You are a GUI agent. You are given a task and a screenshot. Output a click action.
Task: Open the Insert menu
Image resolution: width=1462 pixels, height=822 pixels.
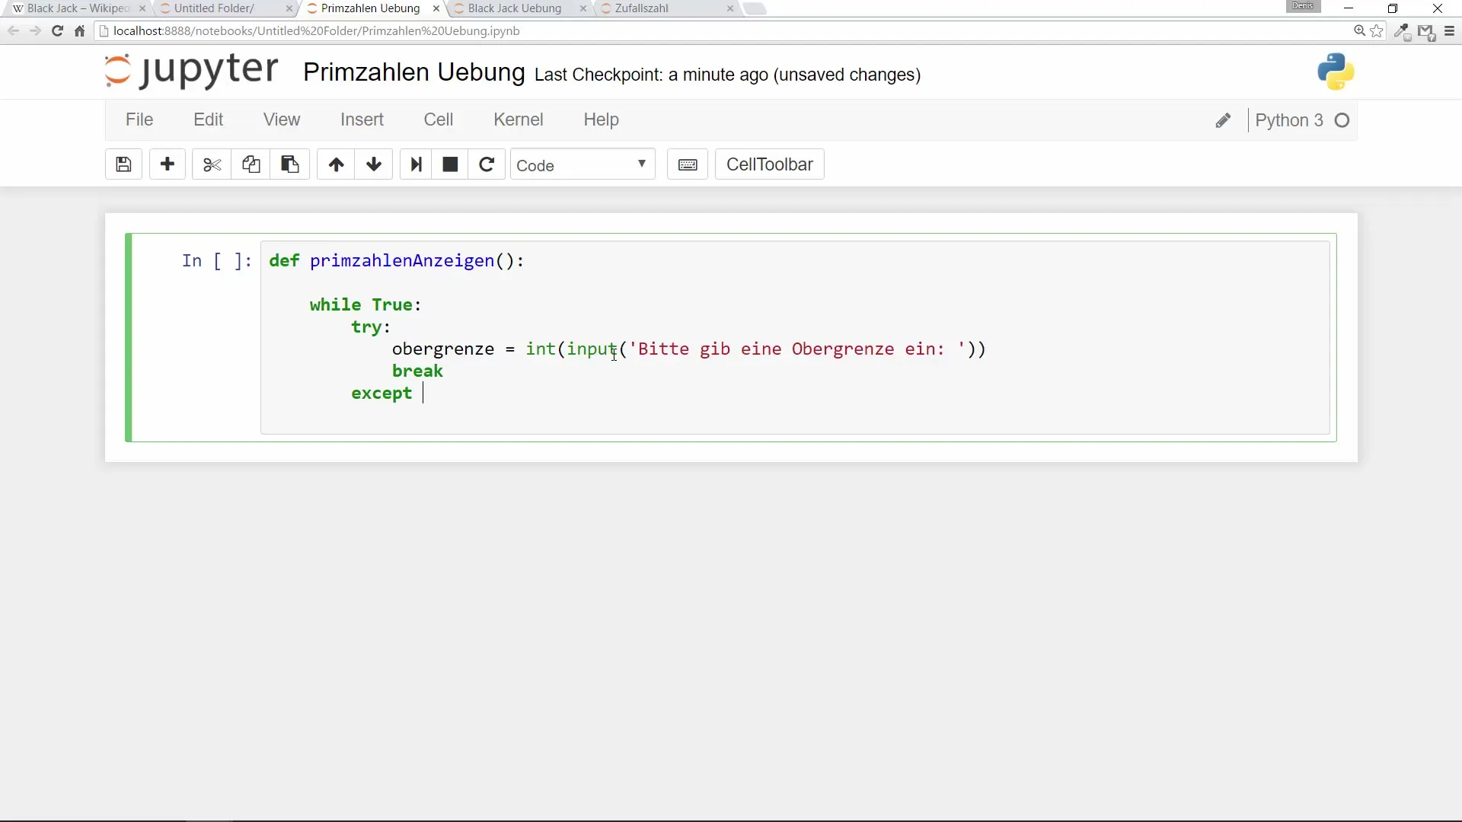362,119
